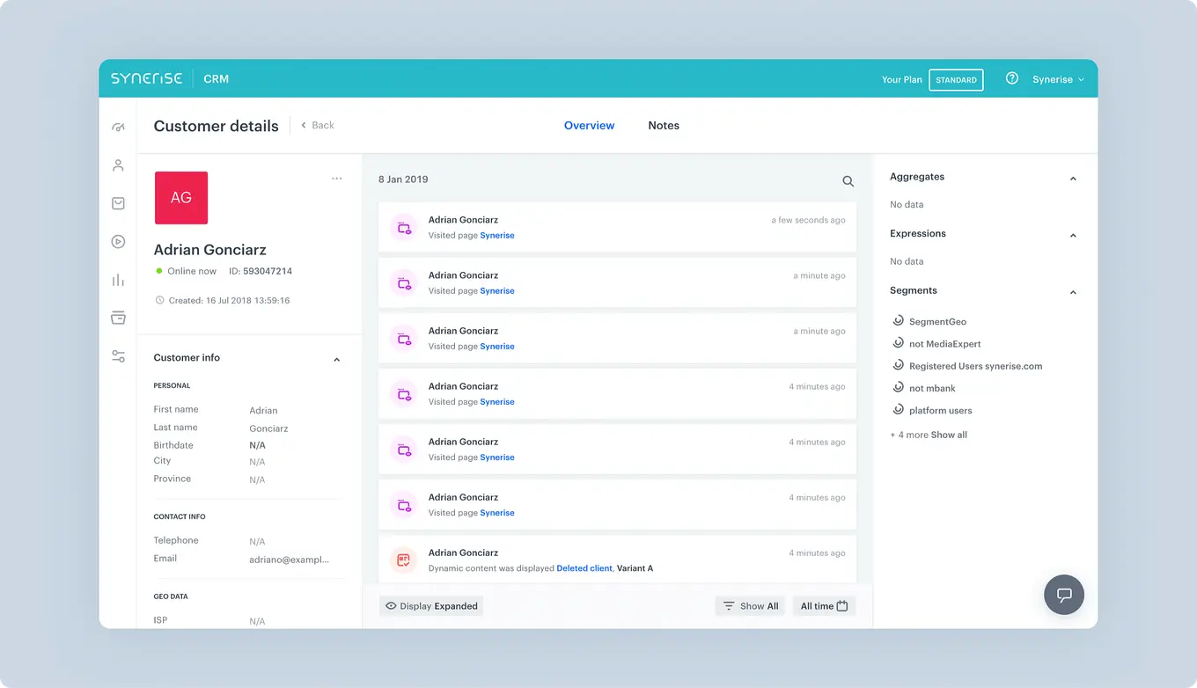1197x688 pixels.
Task: Click the search magnifier above the activity feed
Action: [848, 181]
